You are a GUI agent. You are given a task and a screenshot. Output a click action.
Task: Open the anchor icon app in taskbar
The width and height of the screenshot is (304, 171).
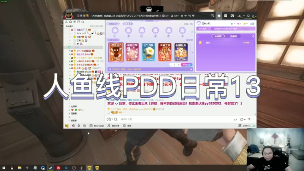coord(82,168)
